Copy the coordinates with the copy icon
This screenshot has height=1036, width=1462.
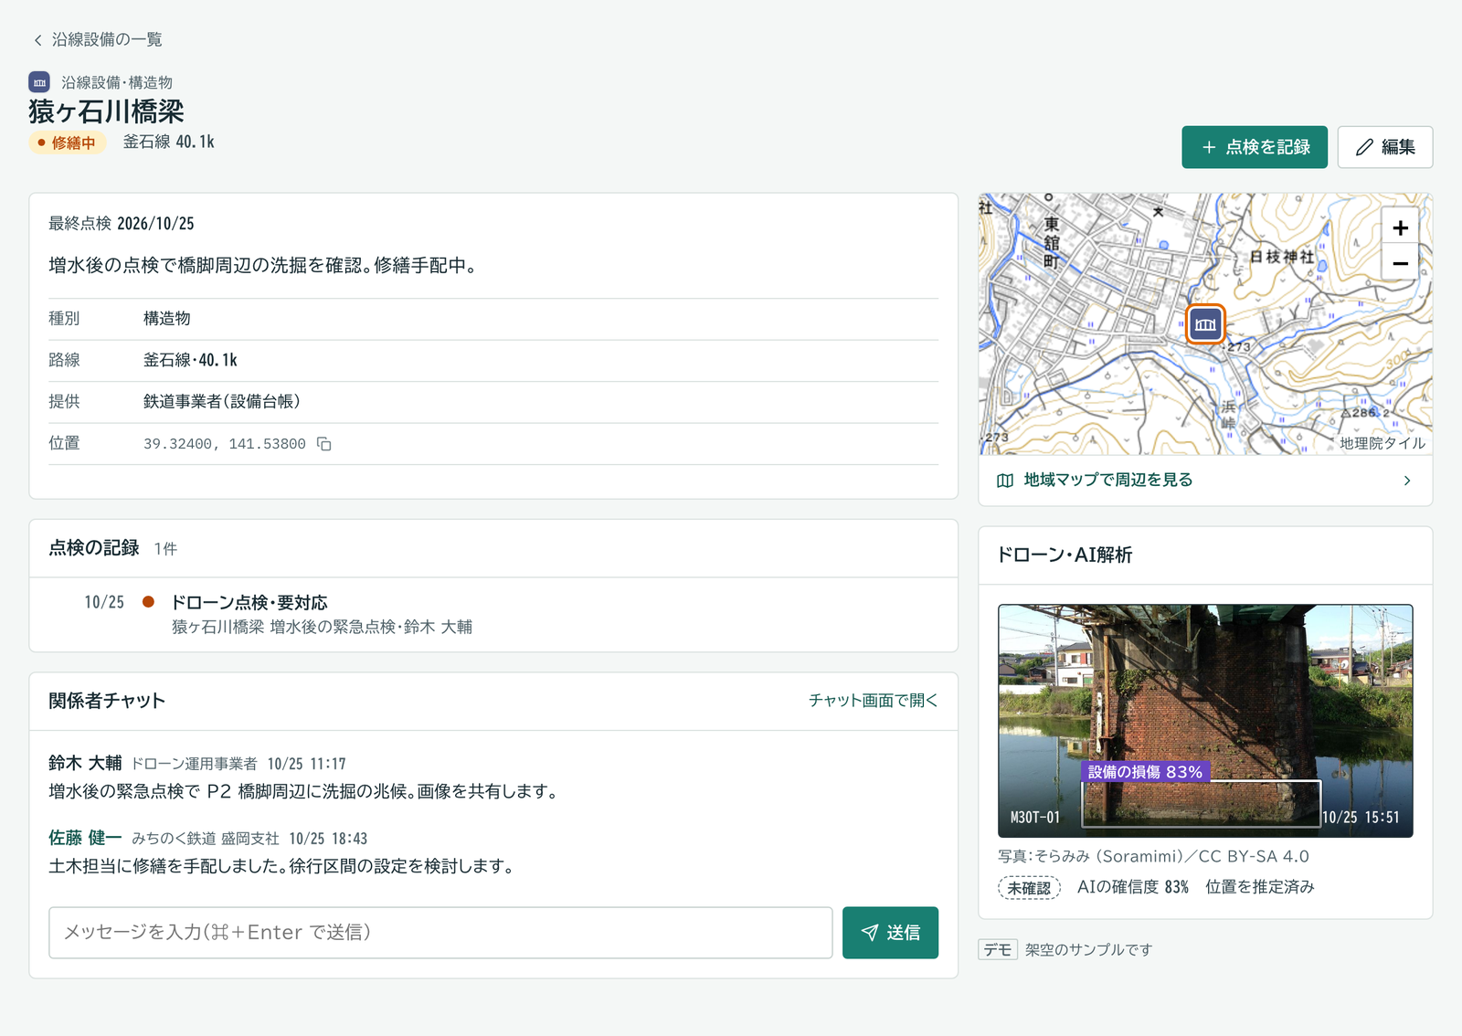point(324,444)
